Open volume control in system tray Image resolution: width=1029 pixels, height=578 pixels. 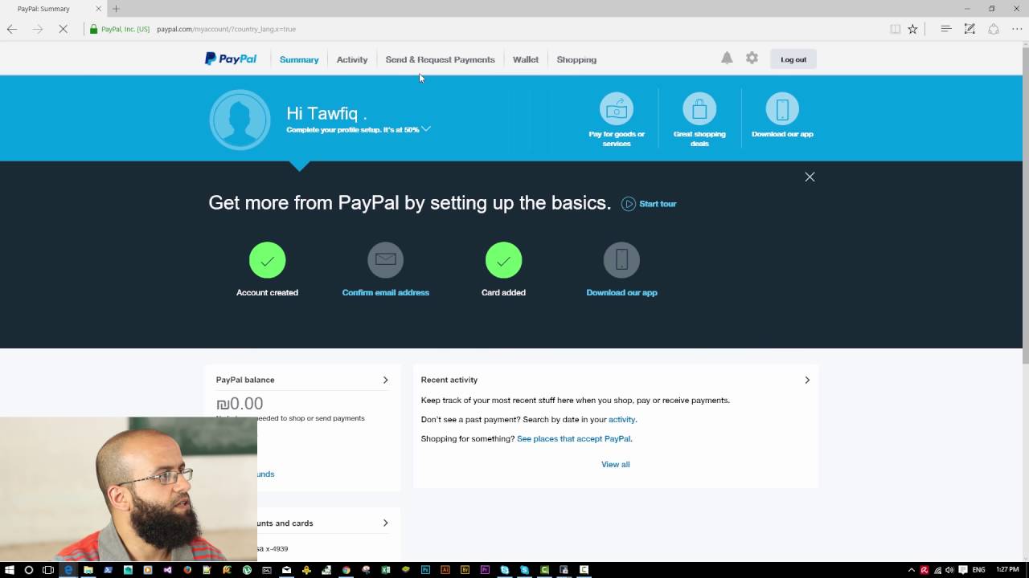[949, 570]
